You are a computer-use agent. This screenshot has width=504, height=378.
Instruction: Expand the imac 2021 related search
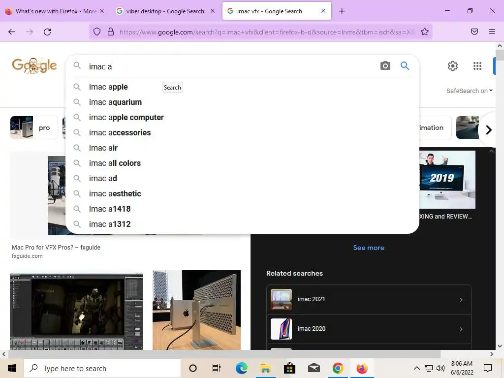(369, 300)
